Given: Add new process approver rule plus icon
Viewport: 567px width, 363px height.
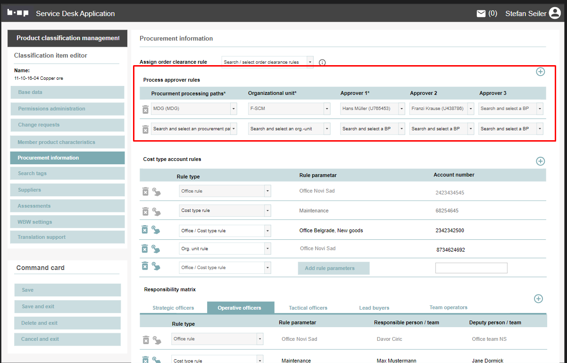Looking at the screenshot, I should coord(541,72).
